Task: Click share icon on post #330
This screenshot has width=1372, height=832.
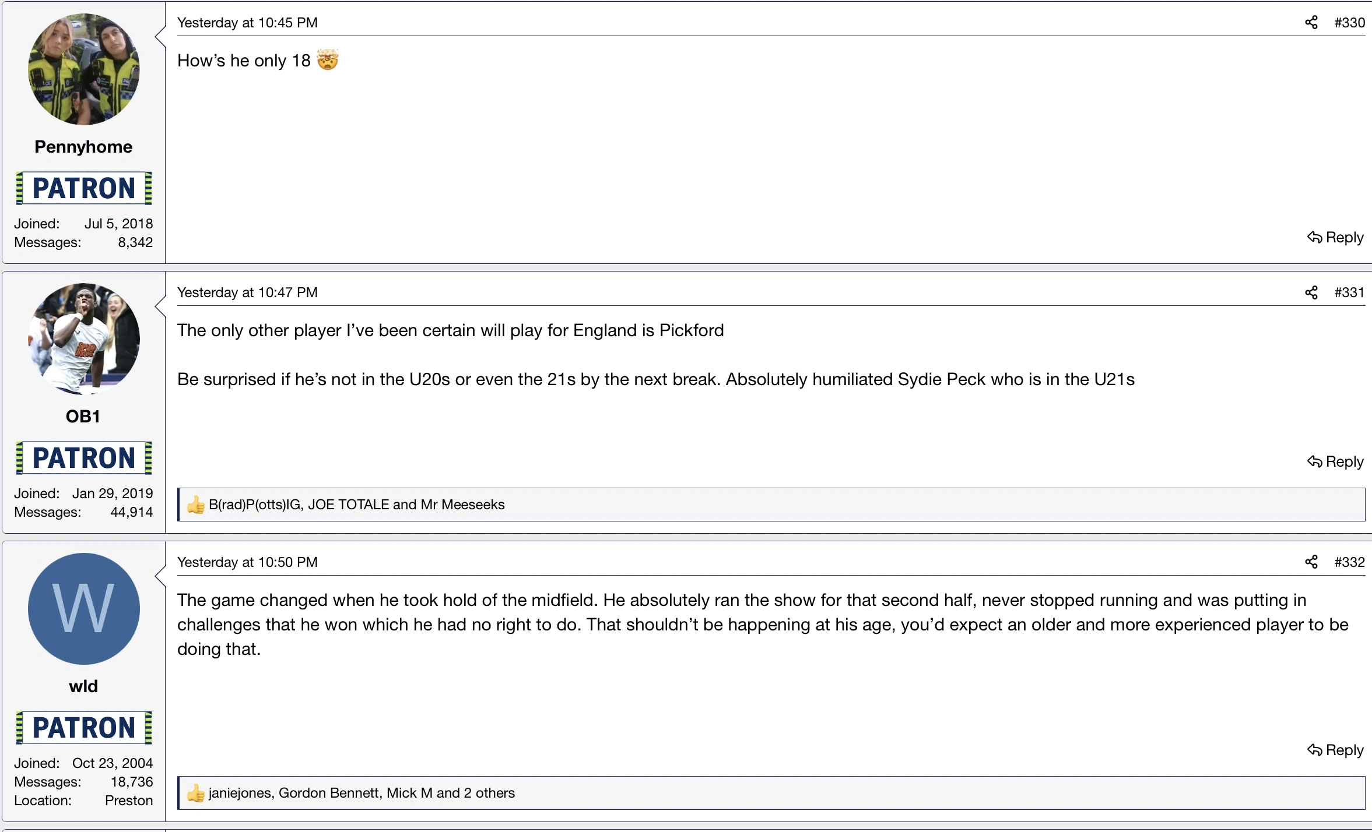Action: point(1311,23)
